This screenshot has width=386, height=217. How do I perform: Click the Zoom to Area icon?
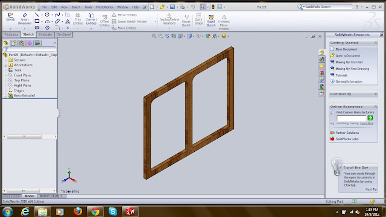click(160, 36)
